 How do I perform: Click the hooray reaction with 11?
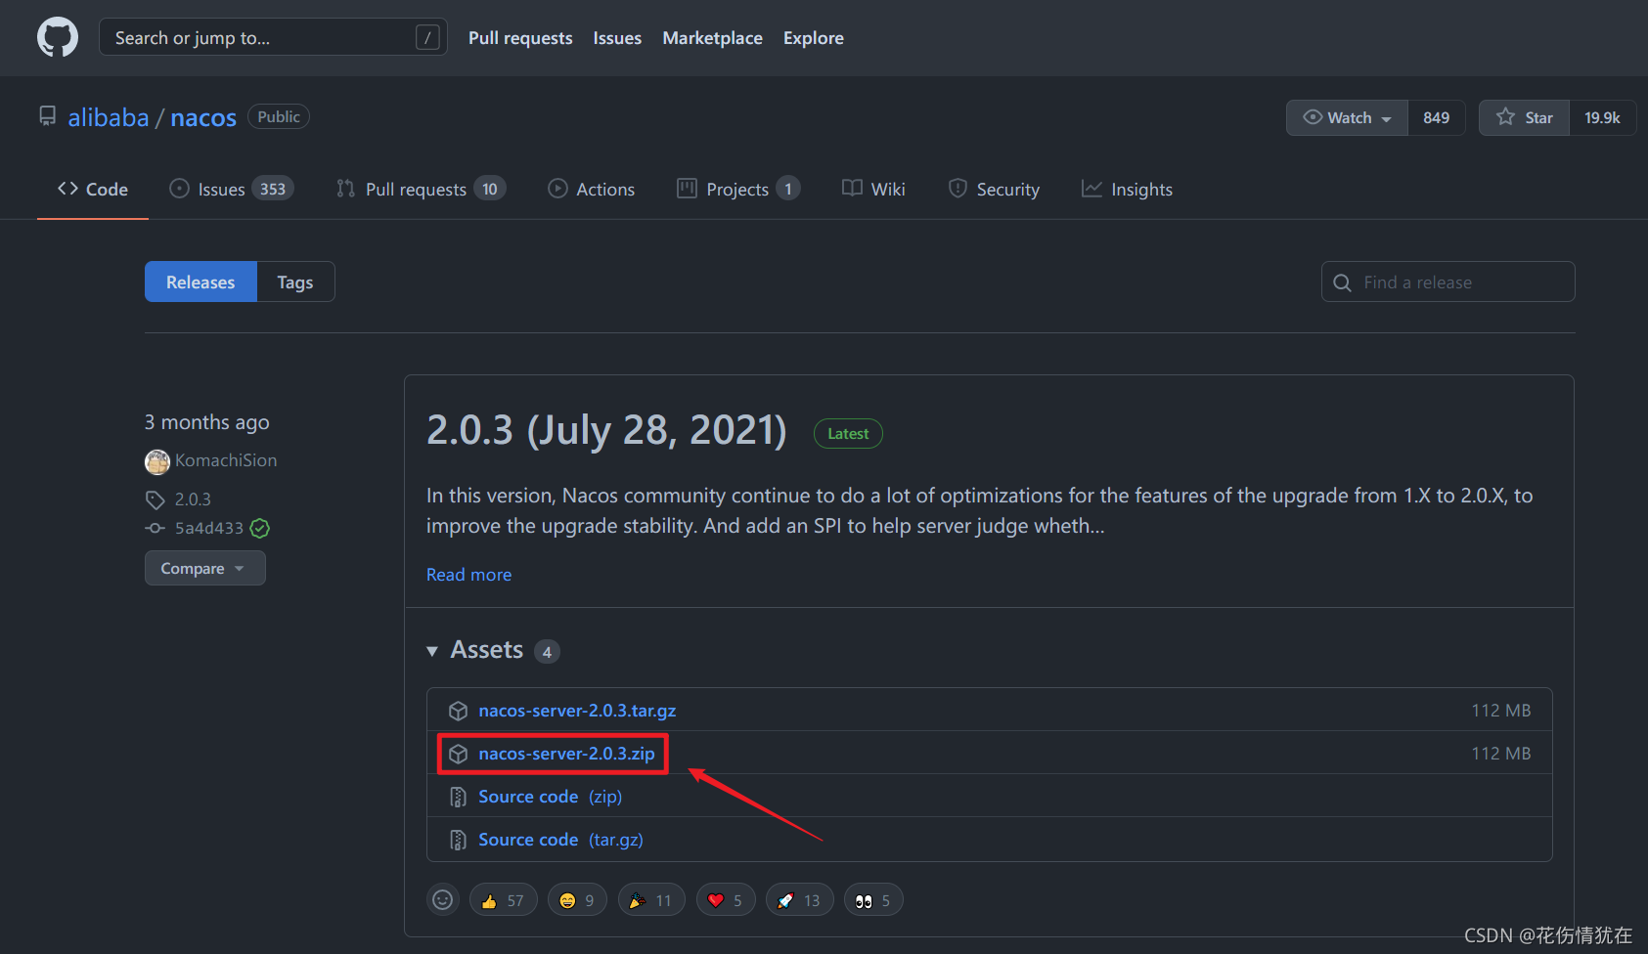click(x=651, y=900)
